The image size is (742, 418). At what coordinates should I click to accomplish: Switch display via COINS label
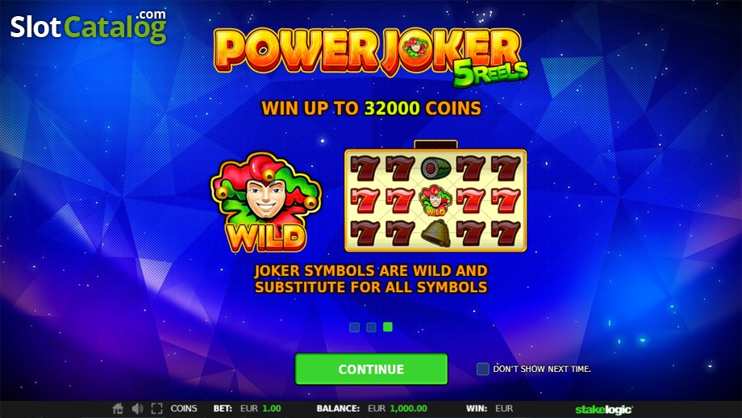point(184,408)
